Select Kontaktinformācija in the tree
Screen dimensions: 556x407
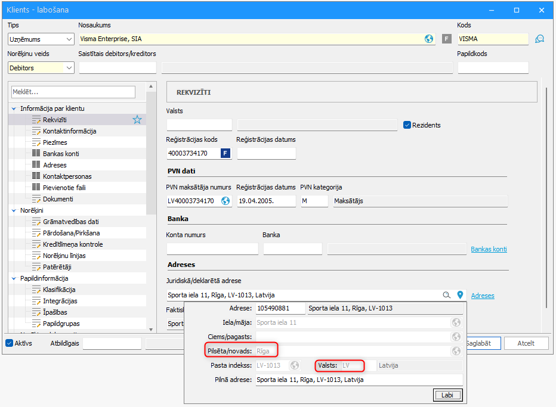(69, 131)
